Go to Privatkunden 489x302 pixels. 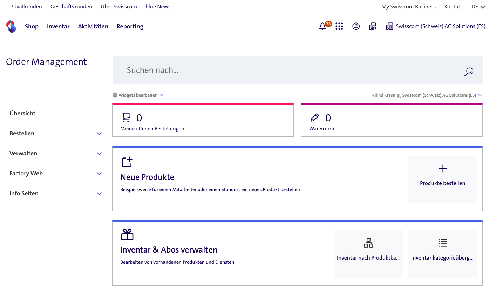coord(26,7)
